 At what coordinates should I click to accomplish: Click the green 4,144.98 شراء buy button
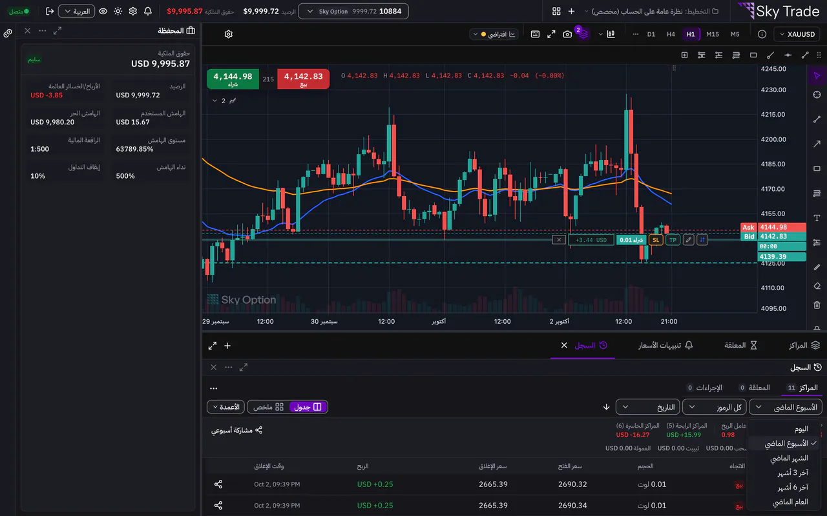point(233,79)
